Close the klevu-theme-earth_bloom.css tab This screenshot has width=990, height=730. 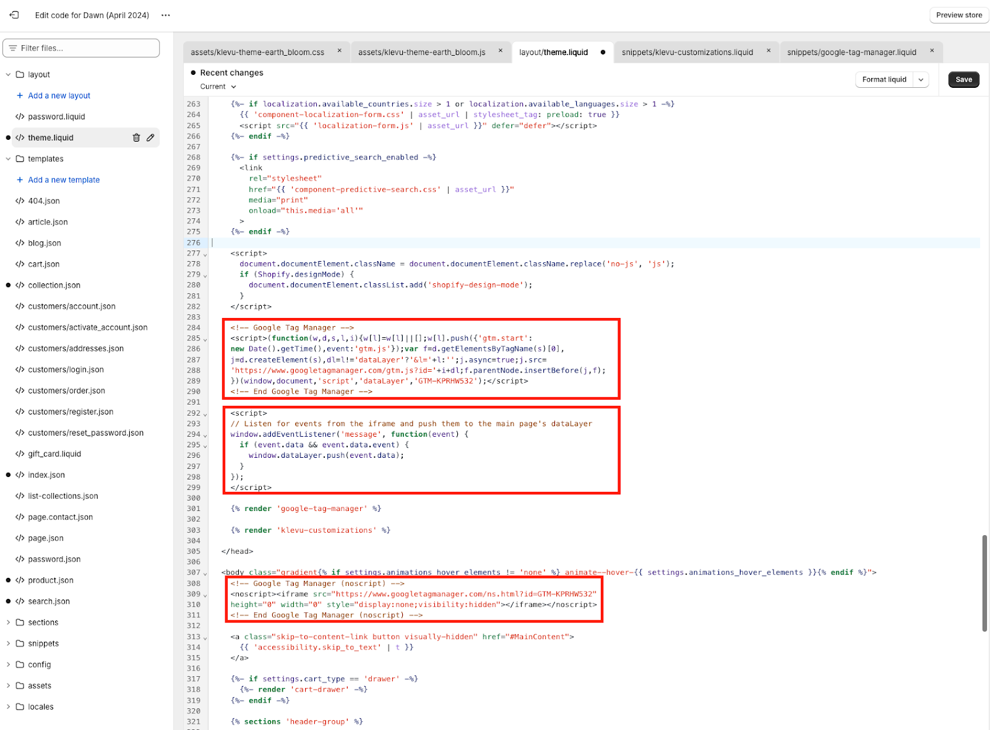pos(339,51)
